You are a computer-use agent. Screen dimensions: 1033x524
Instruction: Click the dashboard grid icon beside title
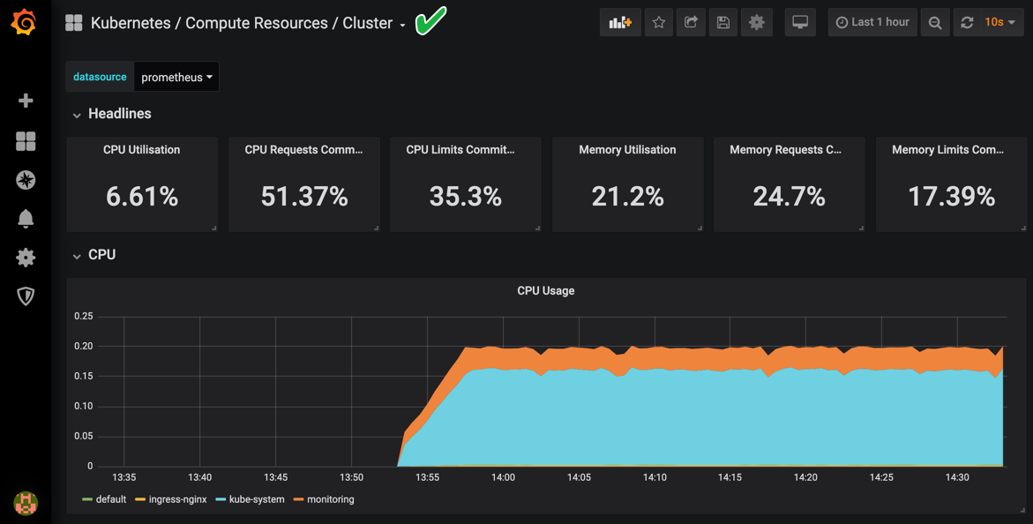click(x=74, y=23)
